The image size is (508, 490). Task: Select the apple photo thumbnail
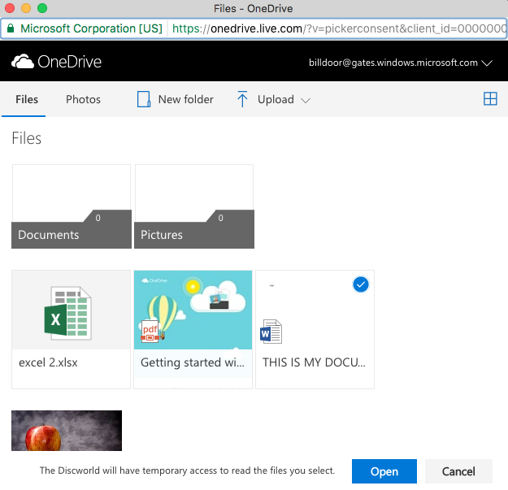pos(67,430)
